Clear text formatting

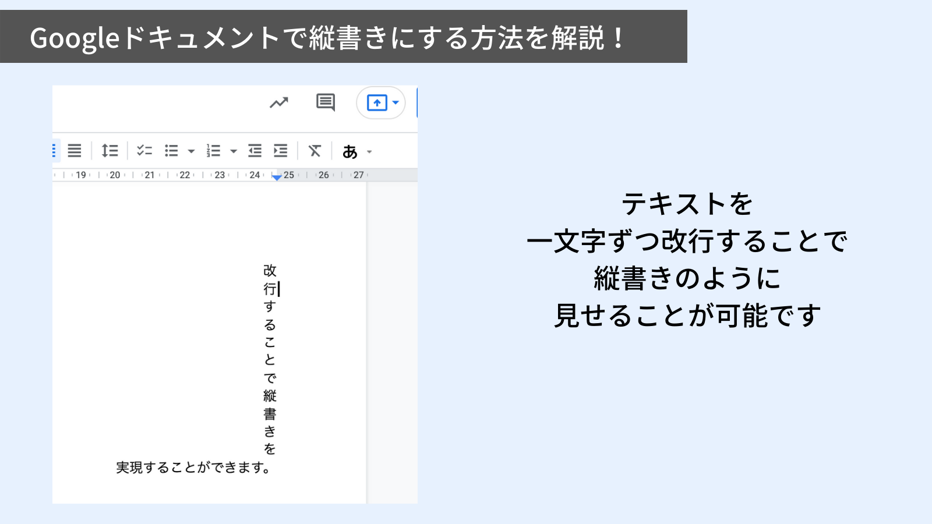[x=315, y=151]
